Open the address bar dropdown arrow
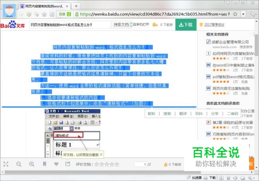The image size is (259, 181). coord(243,14)
